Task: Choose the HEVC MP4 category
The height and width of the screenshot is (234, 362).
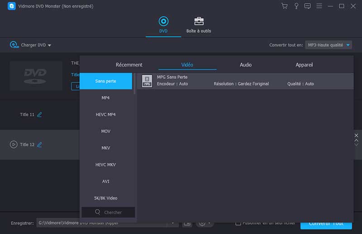Action: click(106, 115)
